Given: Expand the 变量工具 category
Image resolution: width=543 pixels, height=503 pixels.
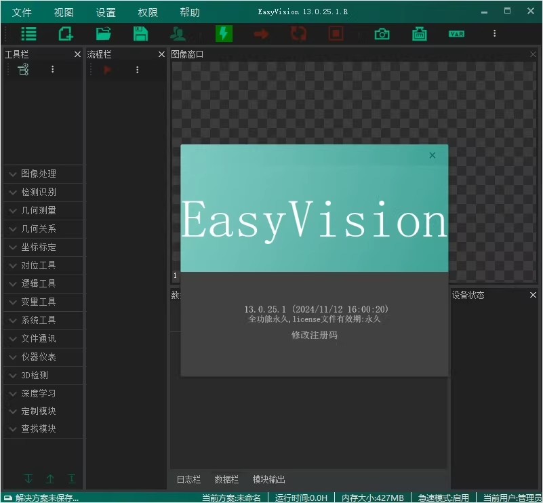Looking at the screenshot, I should [43, 302].
